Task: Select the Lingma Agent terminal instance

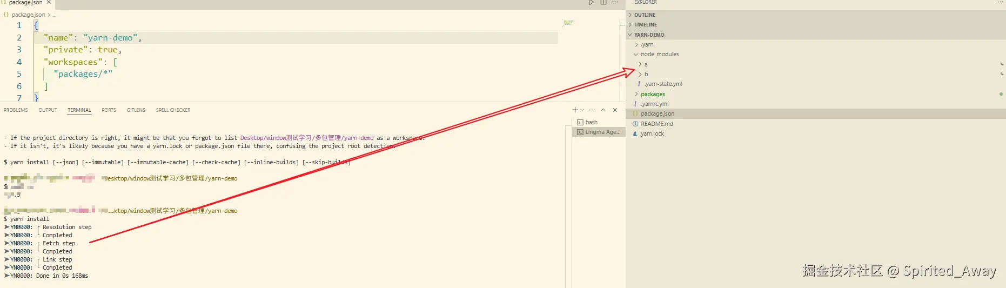Action: click(599, 132)
